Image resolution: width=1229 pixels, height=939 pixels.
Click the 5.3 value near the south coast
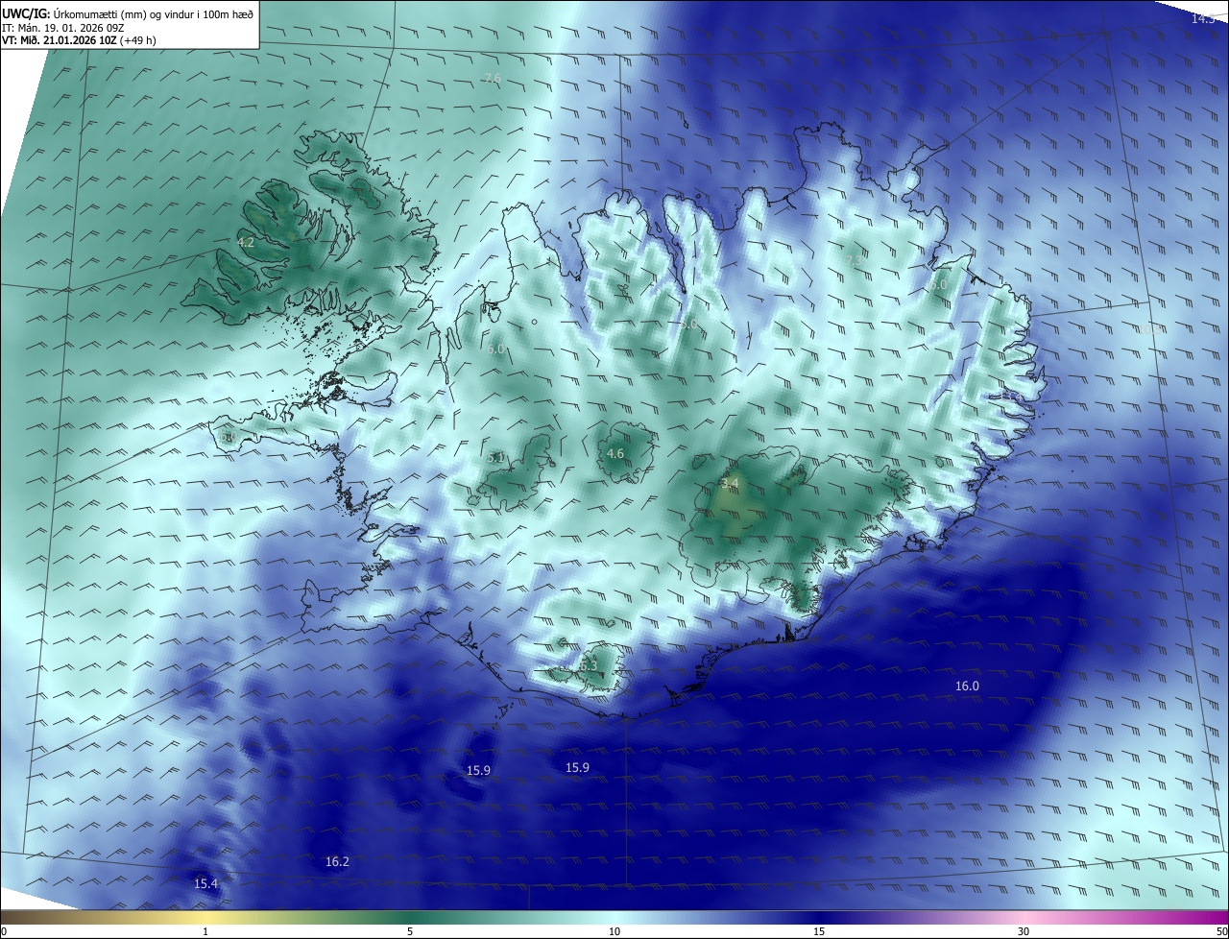pyautogui.click(x=589, y=665)
